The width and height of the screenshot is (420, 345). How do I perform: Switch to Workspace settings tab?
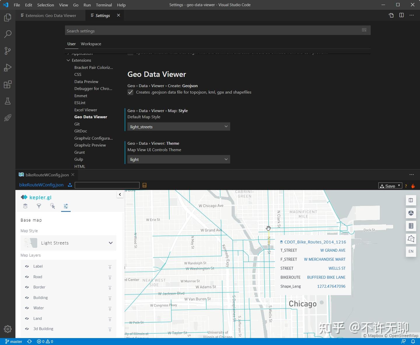click(x=91, y=44)
